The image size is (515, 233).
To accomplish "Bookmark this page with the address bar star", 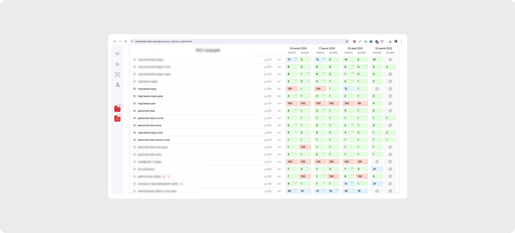I will pyautogui.click(x=347, y=41).
